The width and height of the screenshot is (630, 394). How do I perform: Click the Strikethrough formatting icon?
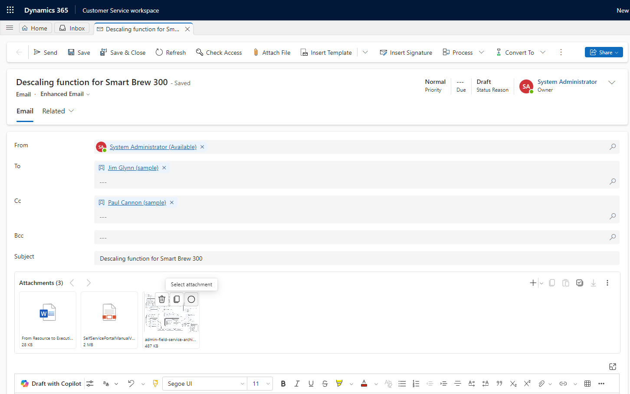325,384
